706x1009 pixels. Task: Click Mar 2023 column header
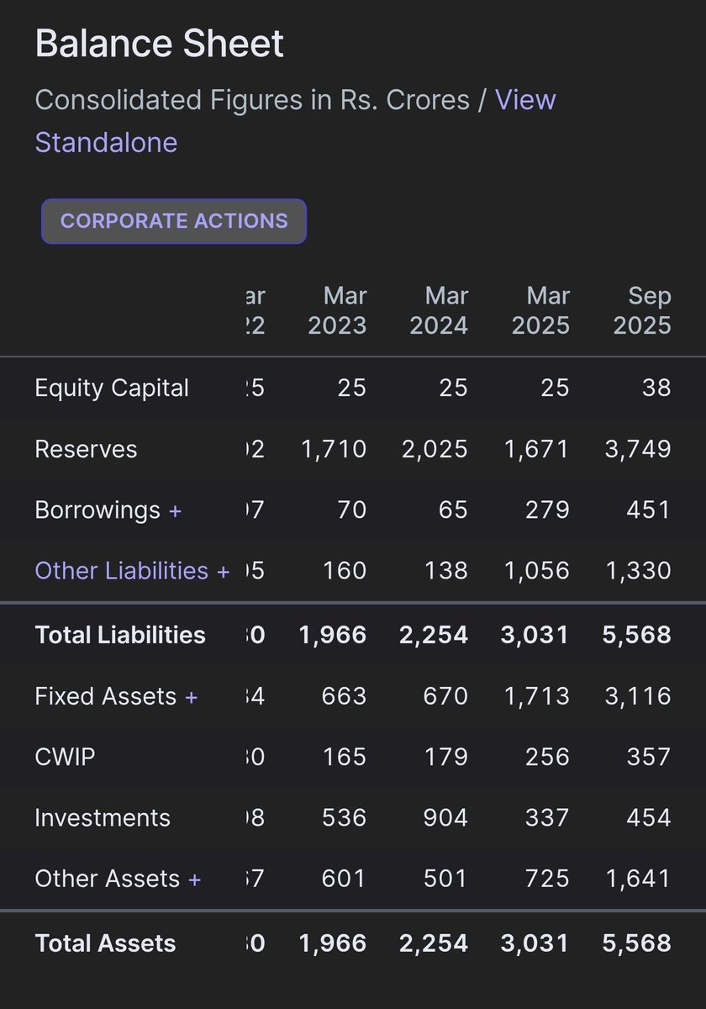pos(337,310)
